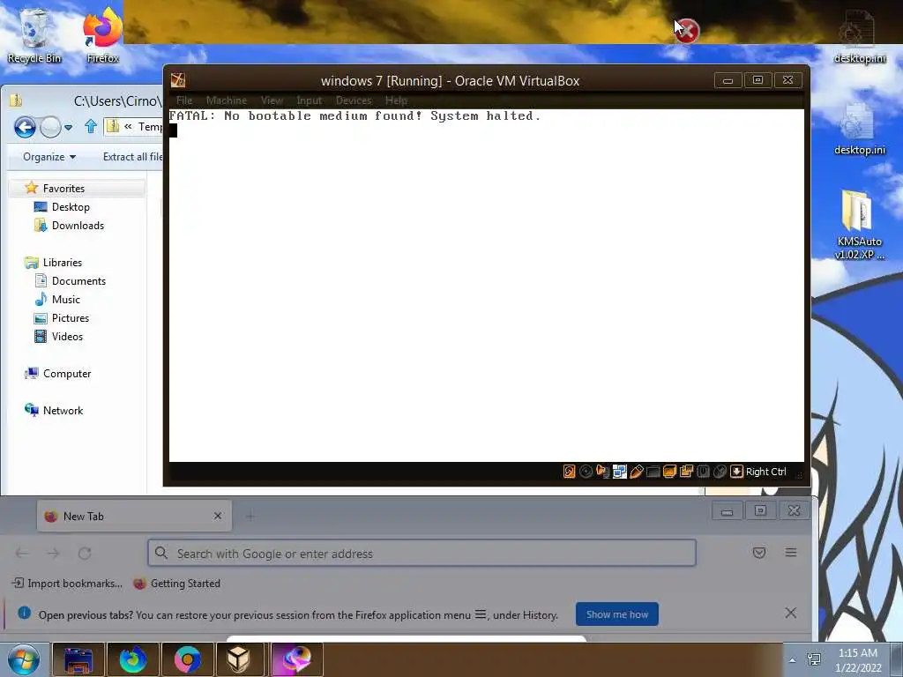Click Extract all files in Explorer toolbar

(132, 157)
